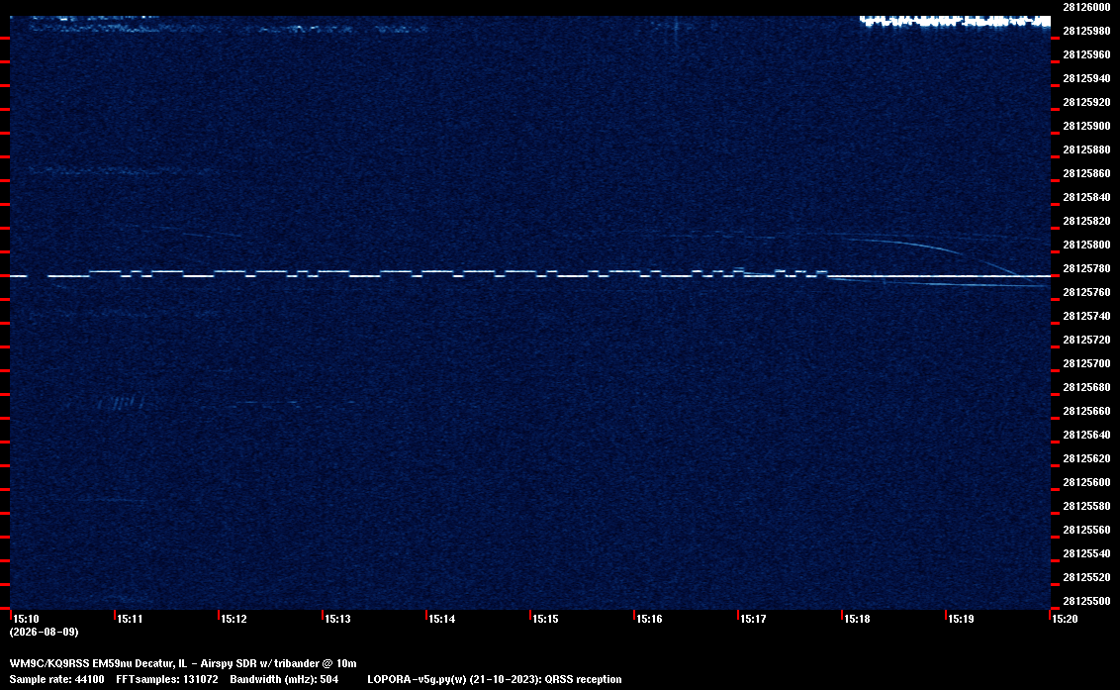1120x690 pixels.
Task: Click the 28125880 frequency label
Action: (x=1087, y=149)
